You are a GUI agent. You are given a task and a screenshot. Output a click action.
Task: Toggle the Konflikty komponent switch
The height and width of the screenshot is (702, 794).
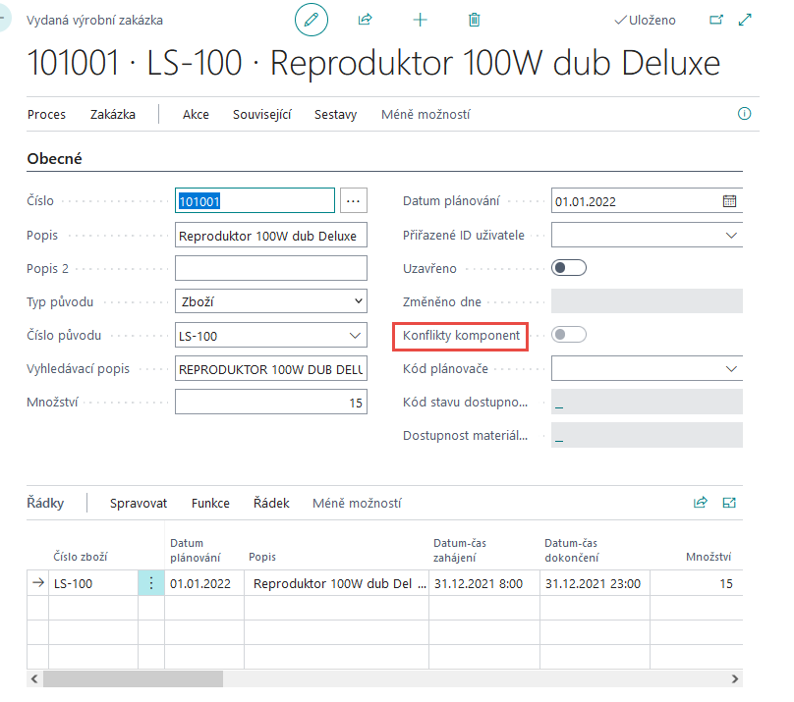coord(570,335)
